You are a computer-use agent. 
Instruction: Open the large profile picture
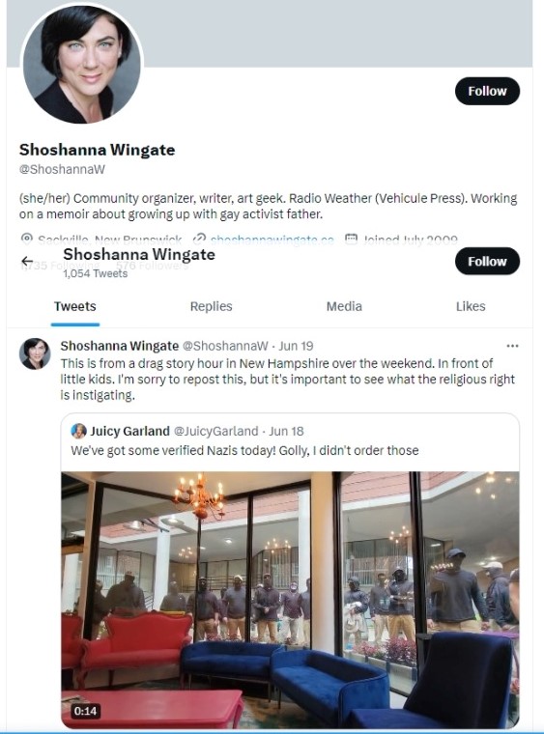point(81,65)
